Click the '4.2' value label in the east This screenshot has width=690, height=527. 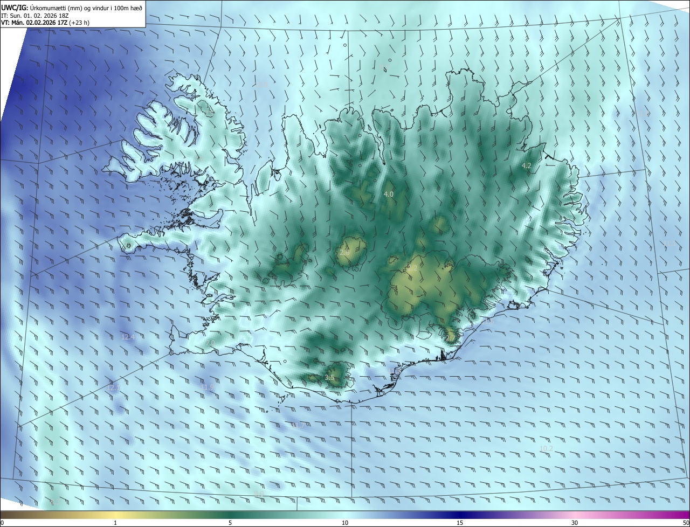pyautogui.click(x=527, y=166)
